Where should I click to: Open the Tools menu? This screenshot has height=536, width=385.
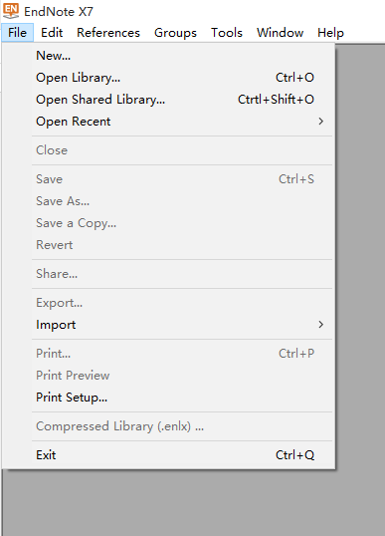(x=227, y=33)
